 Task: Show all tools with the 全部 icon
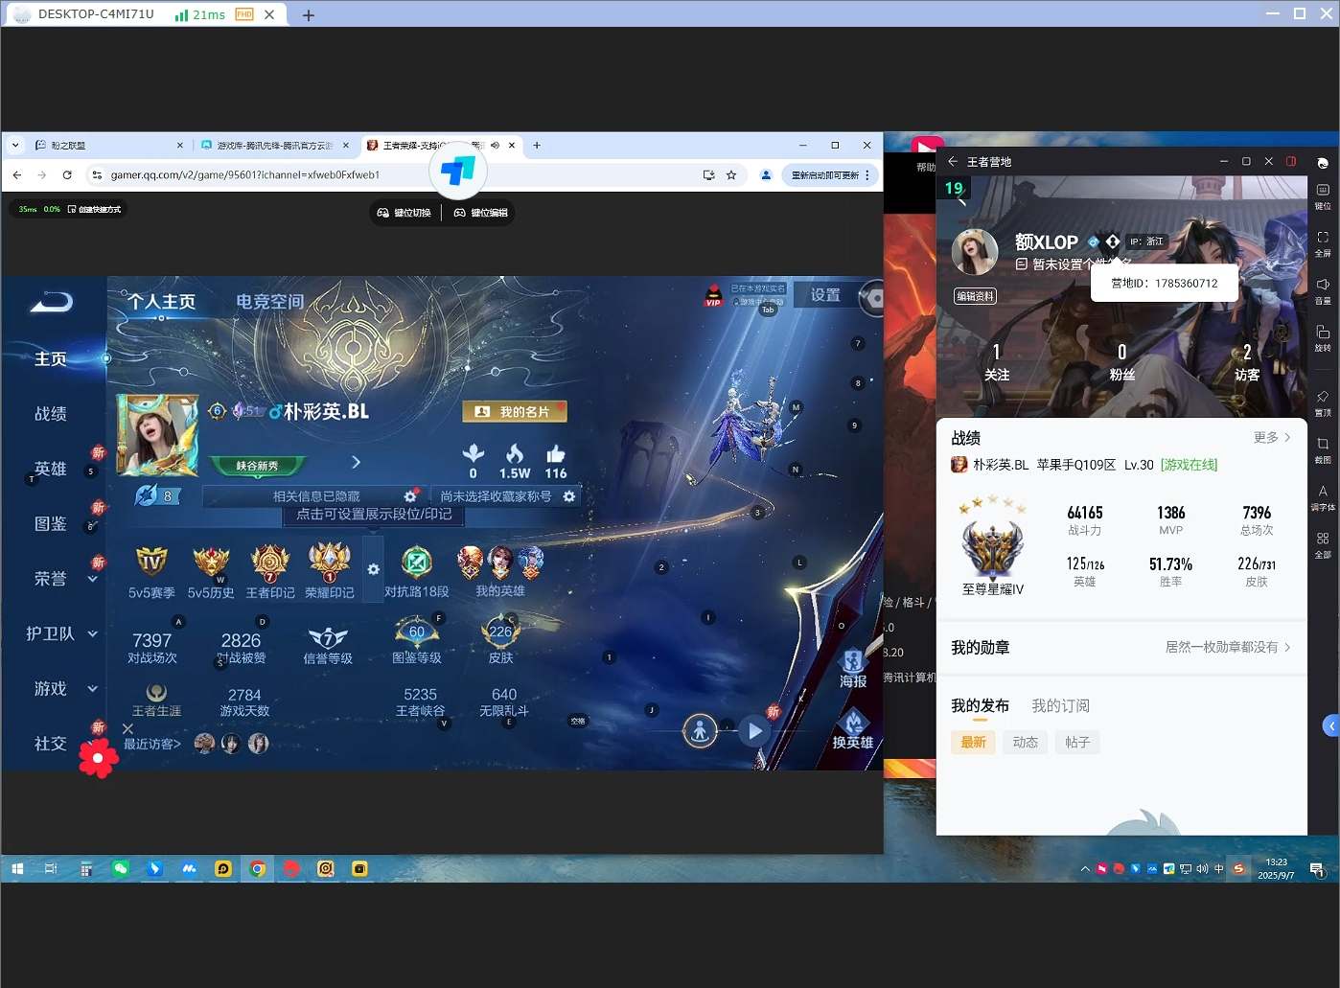tap(1323, 544)
